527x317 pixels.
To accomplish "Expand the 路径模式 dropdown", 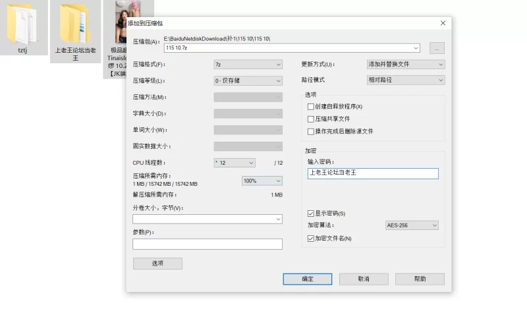I will click(405, 80).
